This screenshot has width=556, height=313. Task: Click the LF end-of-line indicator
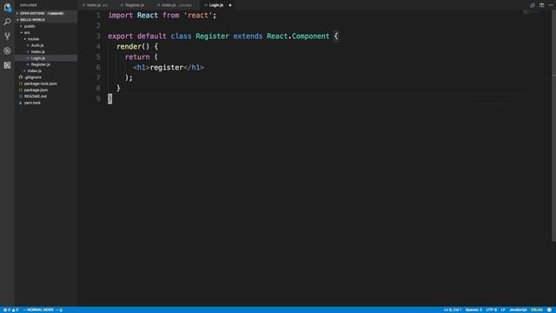503,310
